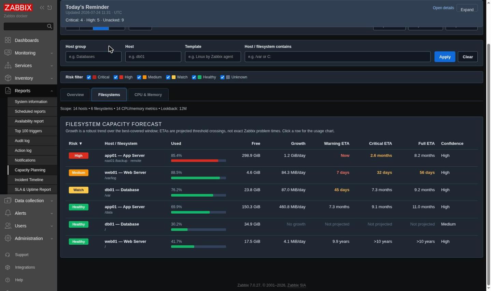Click the blue Apply button
The image size is (491, 291).
coord(445,57)
